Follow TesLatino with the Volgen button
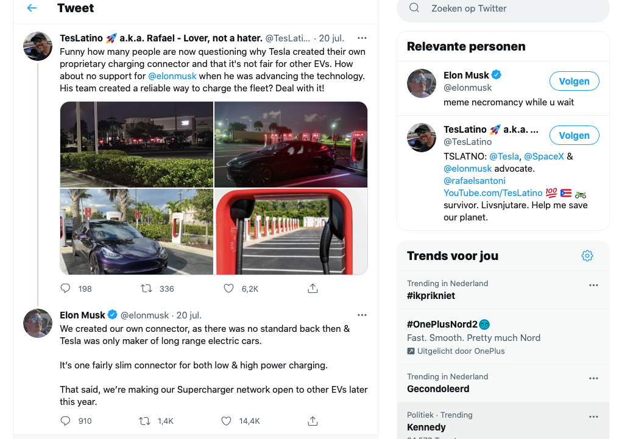The width and height of the screenshot is (633, 439). pyautogui.click(x=574, y=135)
